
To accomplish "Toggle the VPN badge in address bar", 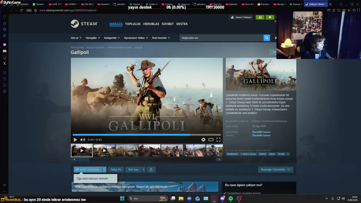I will point(29,10).
